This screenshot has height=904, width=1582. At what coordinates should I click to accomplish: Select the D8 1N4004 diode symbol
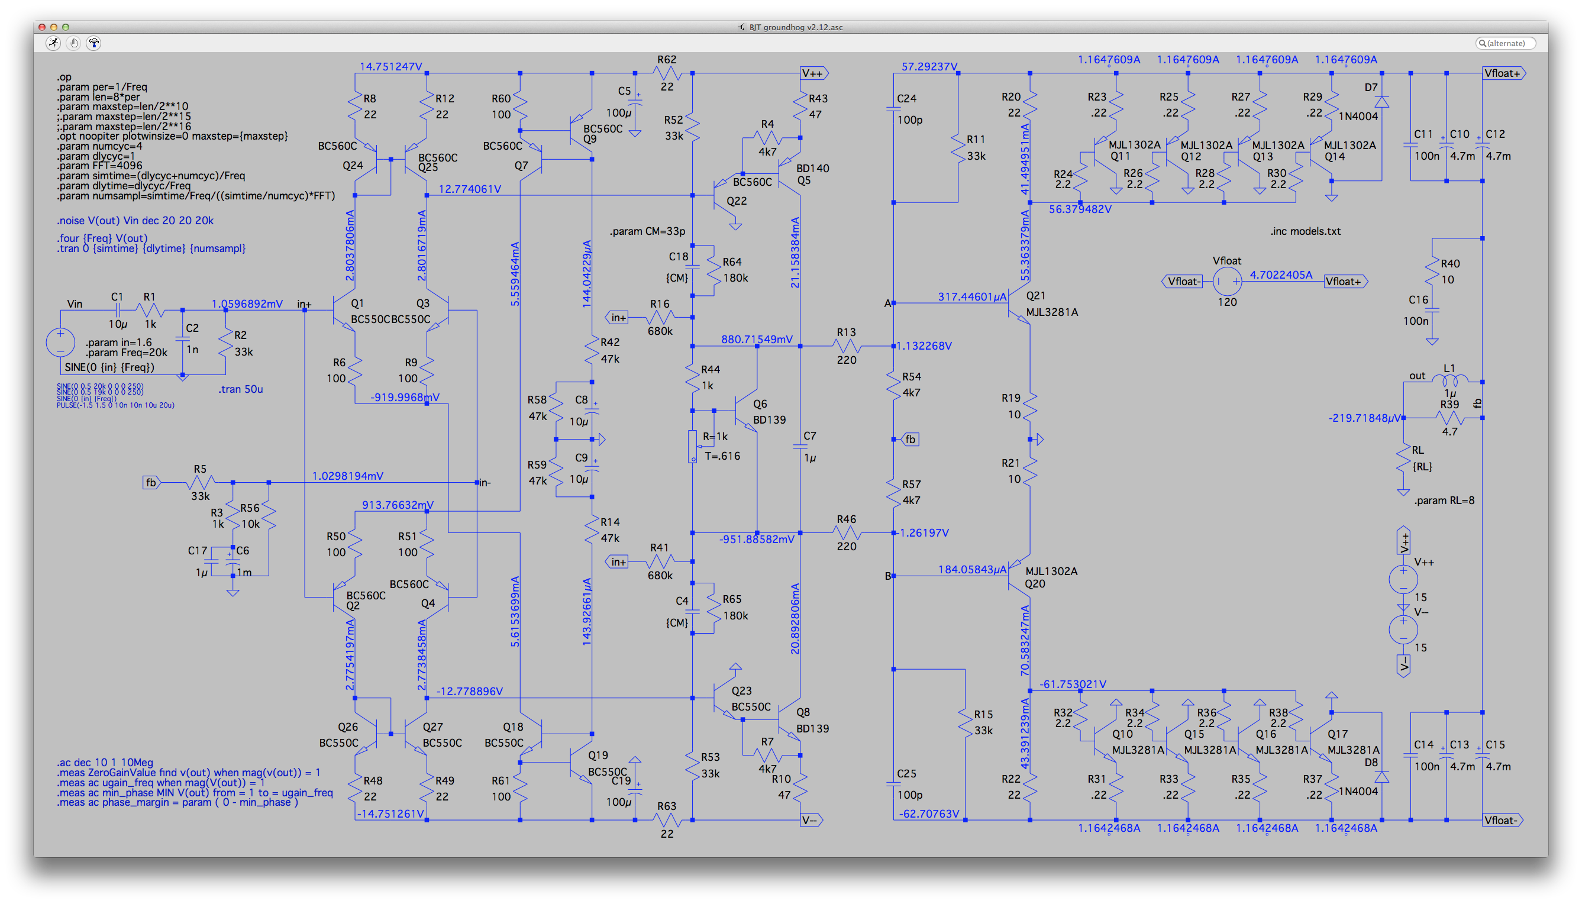click(1382, 777)
